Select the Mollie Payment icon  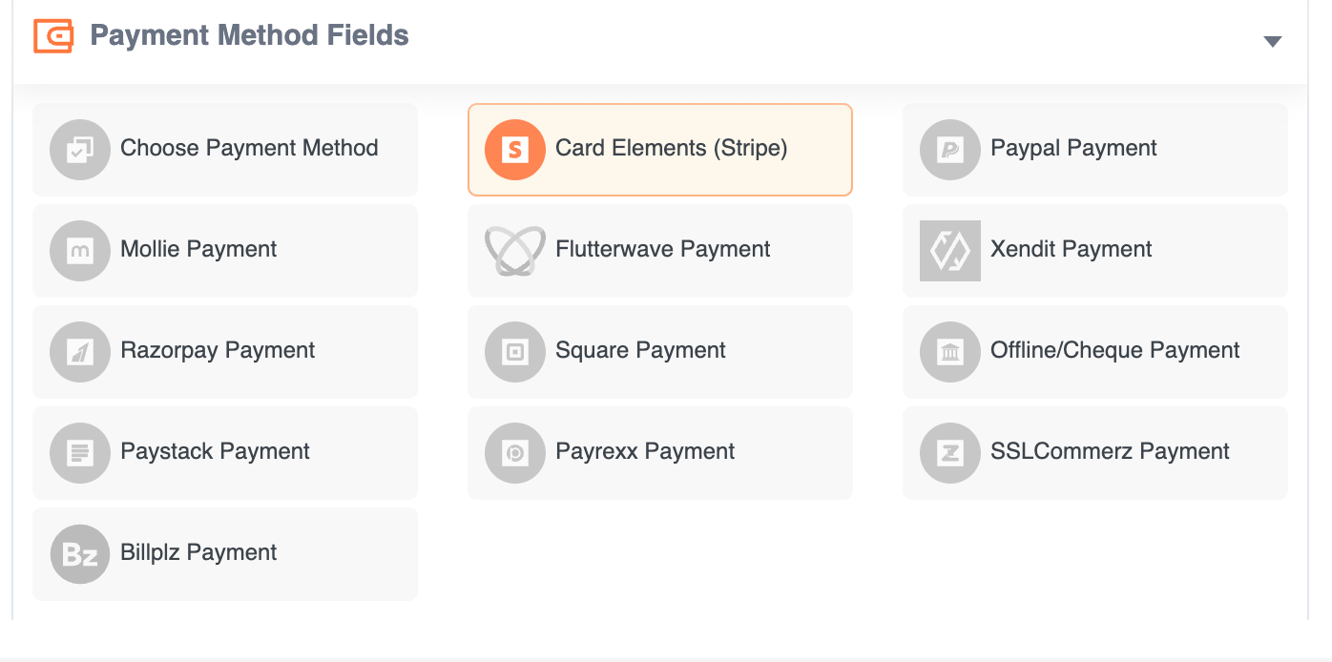tap(80, 250)
